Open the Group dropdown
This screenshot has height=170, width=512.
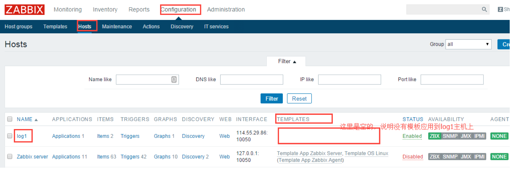469,44
